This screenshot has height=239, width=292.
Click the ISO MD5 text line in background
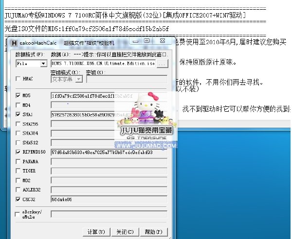87,29
